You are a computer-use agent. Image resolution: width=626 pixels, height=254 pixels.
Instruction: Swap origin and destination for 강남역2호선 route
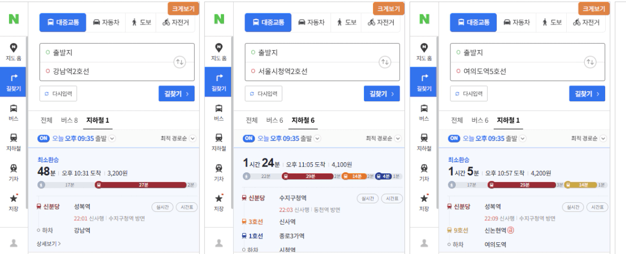[x=180, y=62]
